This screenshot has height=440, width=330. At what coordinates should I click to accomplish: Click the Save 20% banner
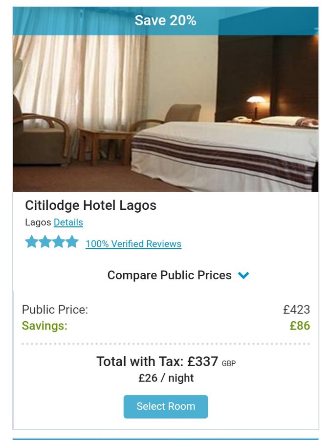pyautogui.click(x=165, y=21)
